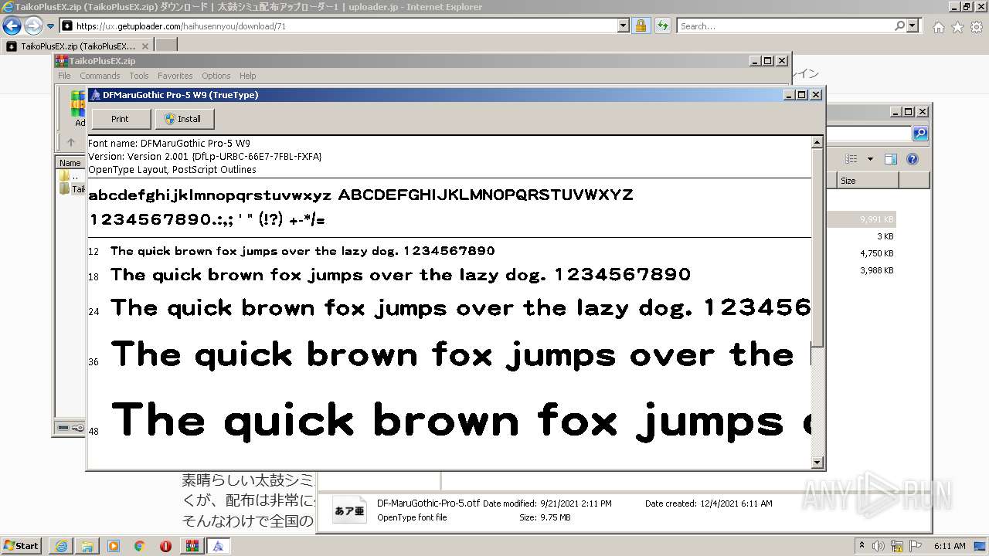Click Windows Start button
This screenshot has width=989, height=556.
[x=22, y=545]
